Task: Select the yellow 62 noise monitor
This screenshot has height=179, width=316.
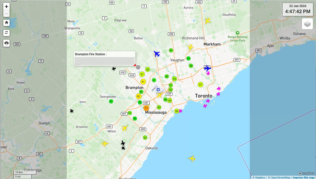Action: point(138,96)
